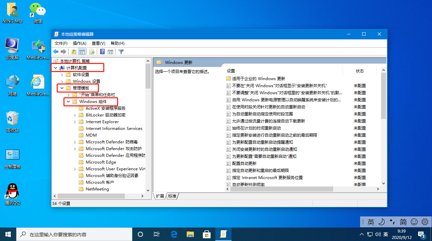Click the Export List toolbar icon
The height and width of the screenshot is (241, 432).
click(x=91, y=51)
